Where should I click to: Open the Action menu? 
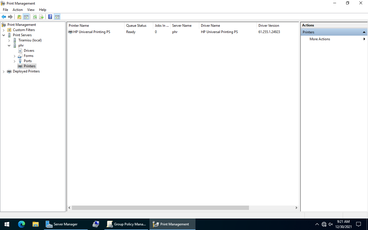[x=18, y=10]
